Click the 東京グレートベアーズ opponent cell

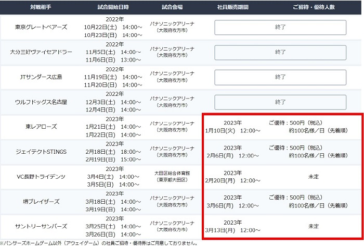(x=41, y=27)
